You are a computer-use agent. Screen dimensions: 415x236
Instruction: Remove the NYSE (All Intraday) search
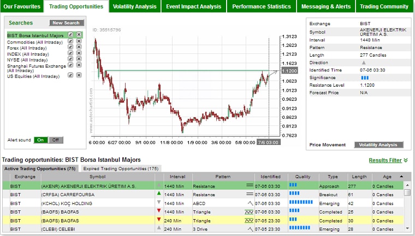pyautogui.click(x=79, y=59)
